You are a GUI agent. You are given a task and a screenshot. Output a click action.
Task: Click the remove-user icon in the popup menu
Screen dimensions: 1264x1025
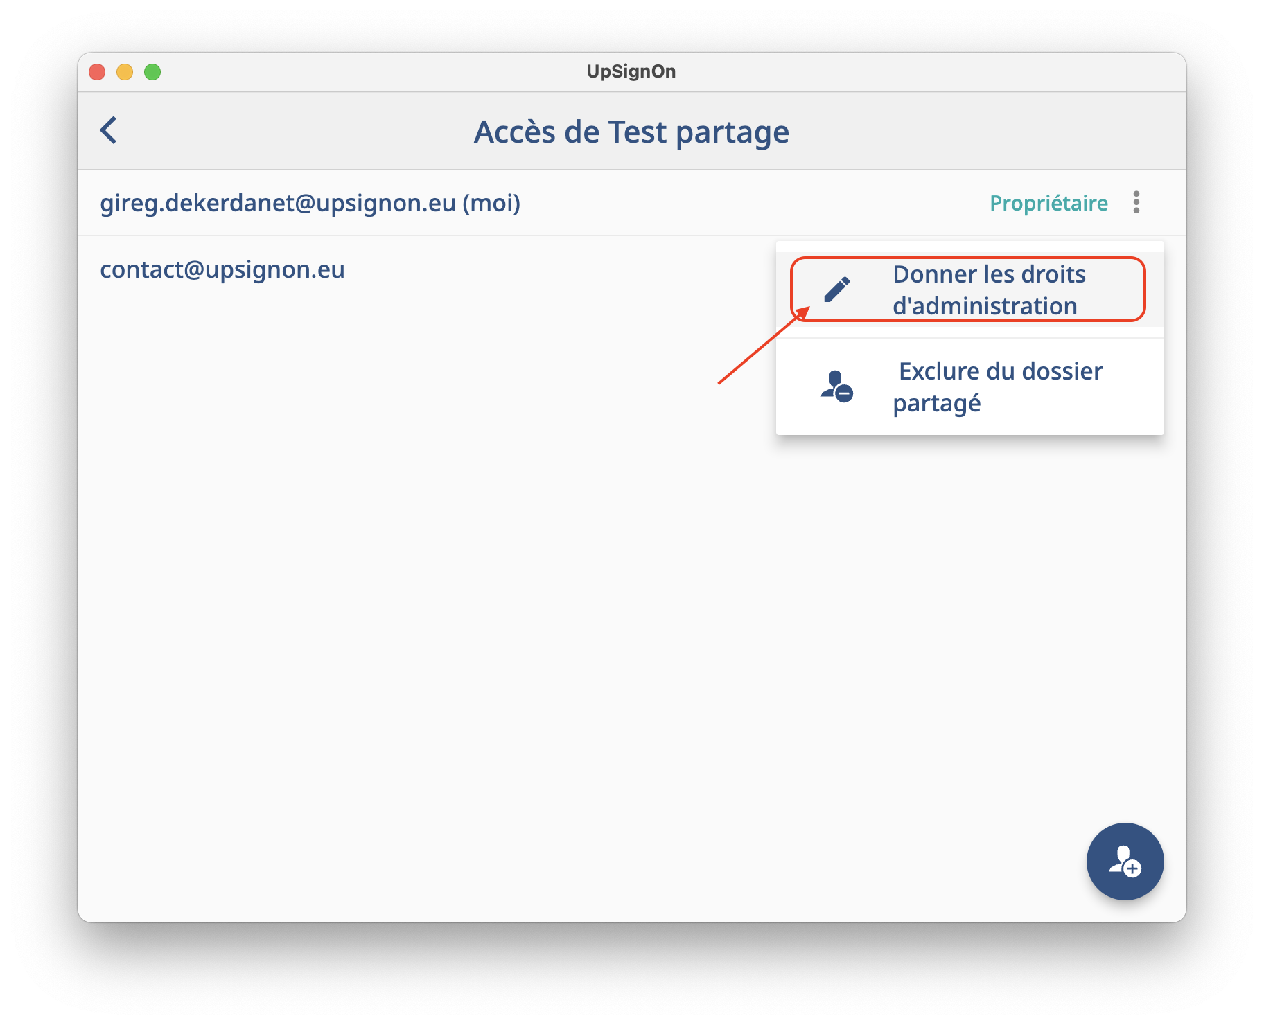[836, 386]
